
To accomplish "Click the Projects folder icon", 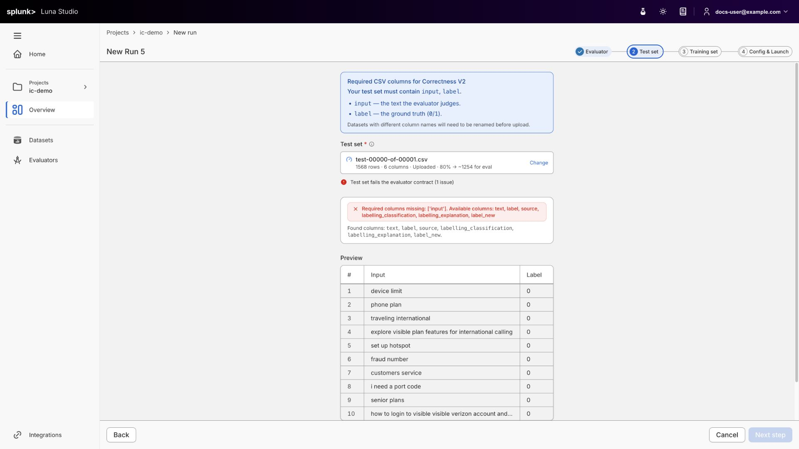I will pos(17,87).
